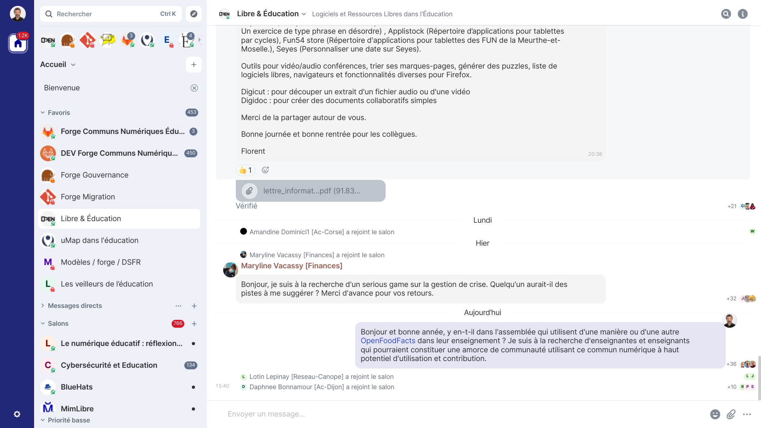Start a new direct message with plus
Image resolution: width=761 pixels, height=428 pixels.
(194, 306)
